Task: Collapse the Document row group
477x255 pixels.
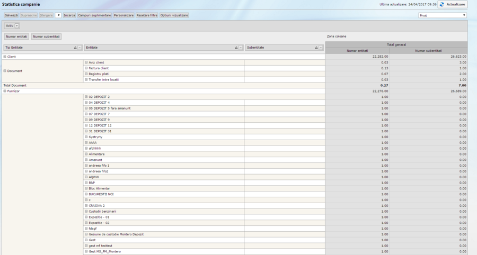Action: click(x=5, y=71)
